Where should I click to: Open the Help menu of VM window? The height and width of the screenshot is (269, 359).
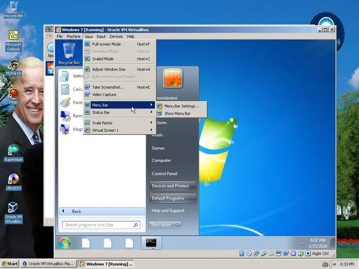coord(131,36)
